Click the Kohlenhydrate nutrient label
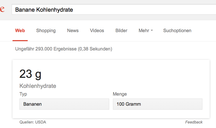 (38, 86)
